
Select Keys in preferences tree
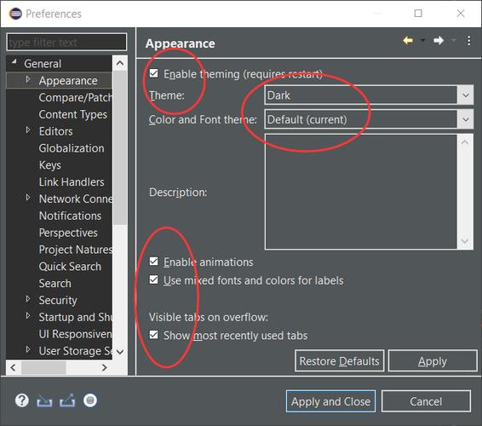click(x=49, y=165)
